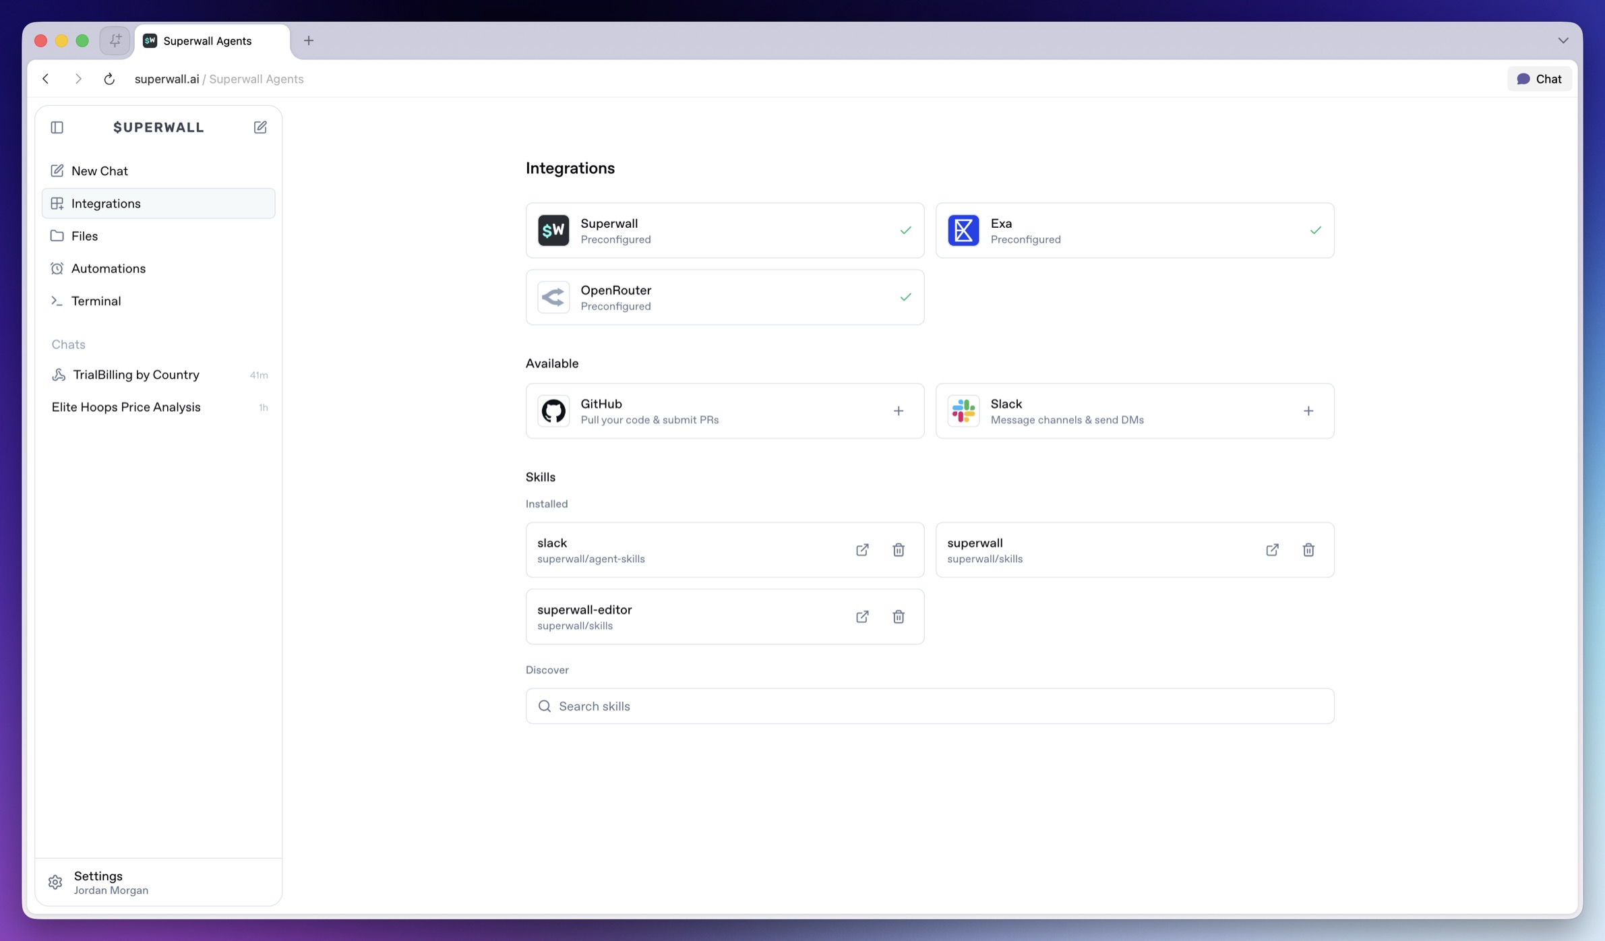Open Terminal from the sidebar
Viewport: 1605px width, 941px height.
tap(158, 301)
